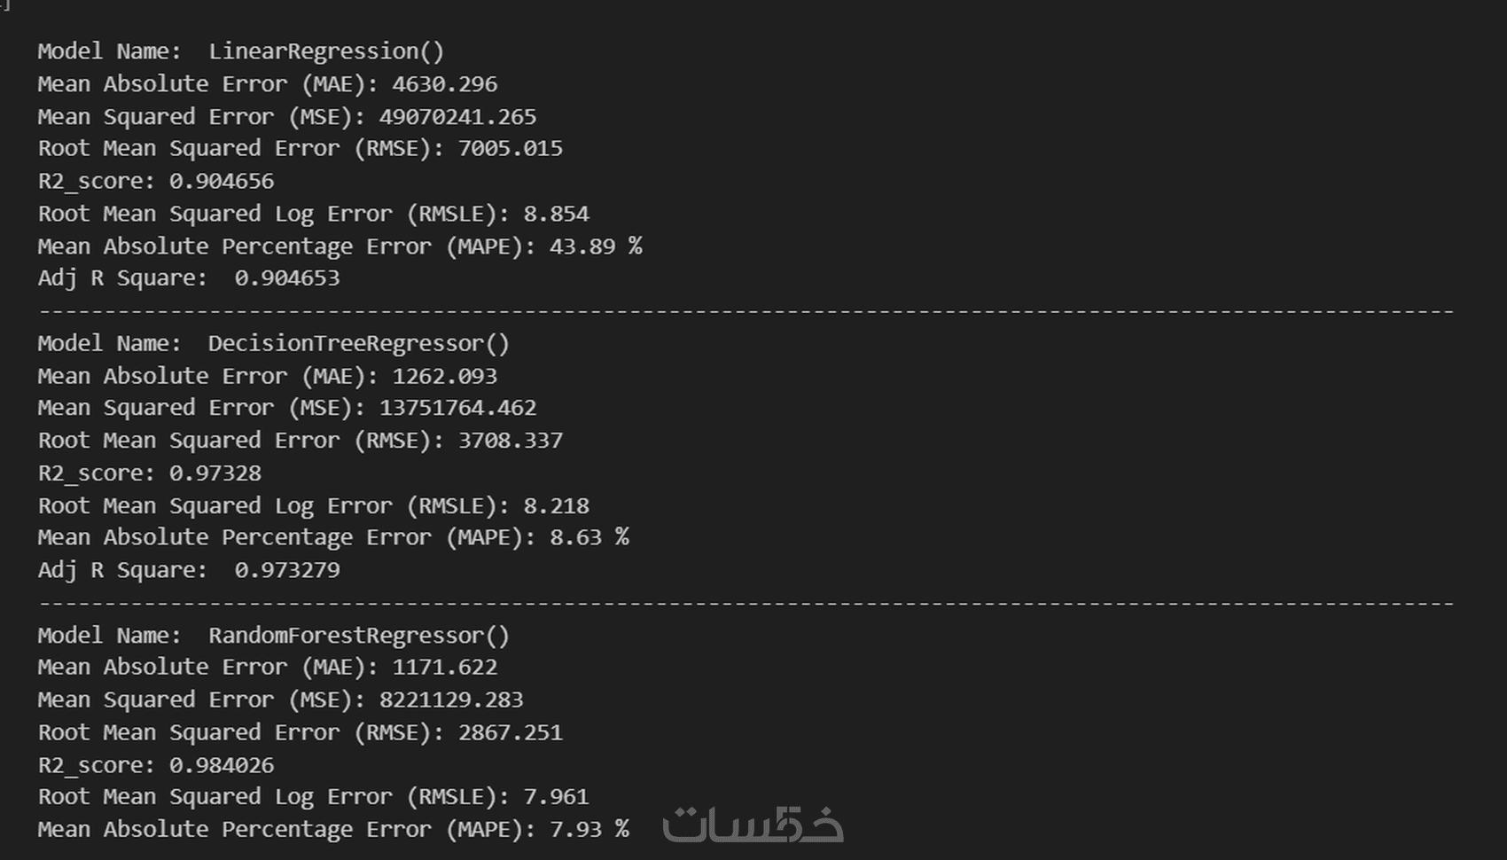
Task: Click the Khamsat watermark logo
Action: pos(753,824)
